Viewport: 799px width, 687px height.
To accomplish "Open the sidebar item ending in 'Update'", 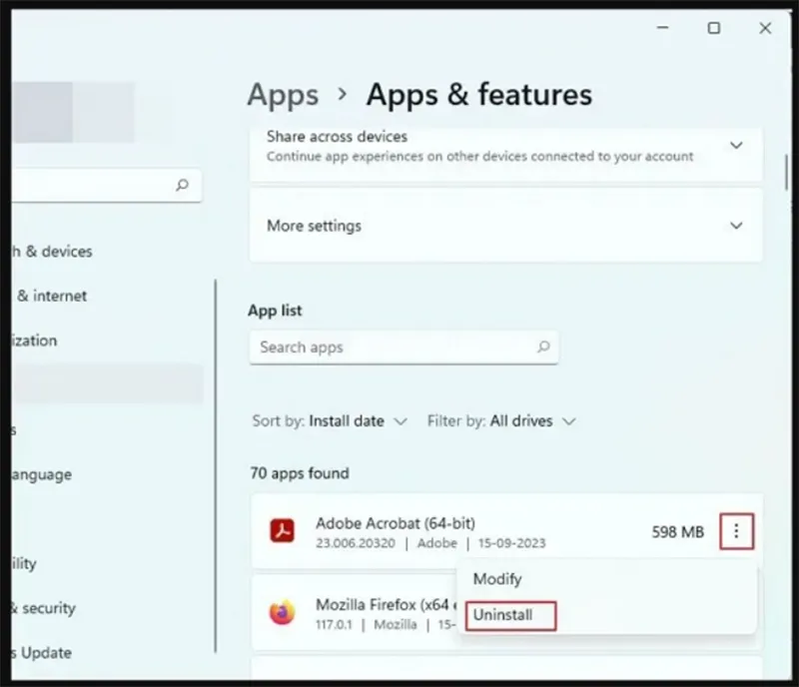I will coord(41,653).
